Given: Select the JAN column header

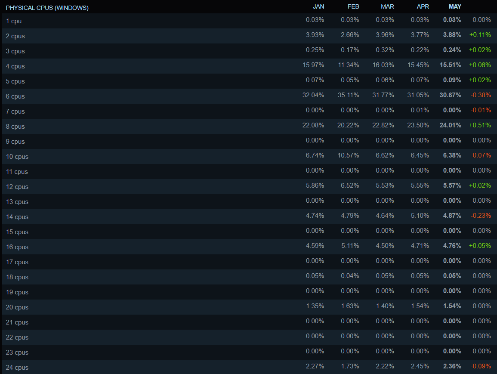Looking at the screenshot, I should (x=318, y=6).
